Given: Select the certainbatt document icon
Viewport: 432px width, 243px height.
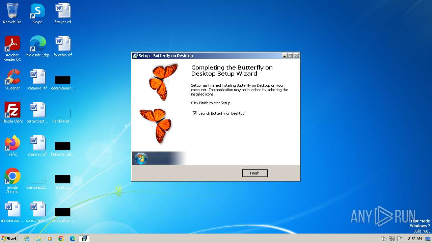Looking at the screenshot, I should (37, 113).
